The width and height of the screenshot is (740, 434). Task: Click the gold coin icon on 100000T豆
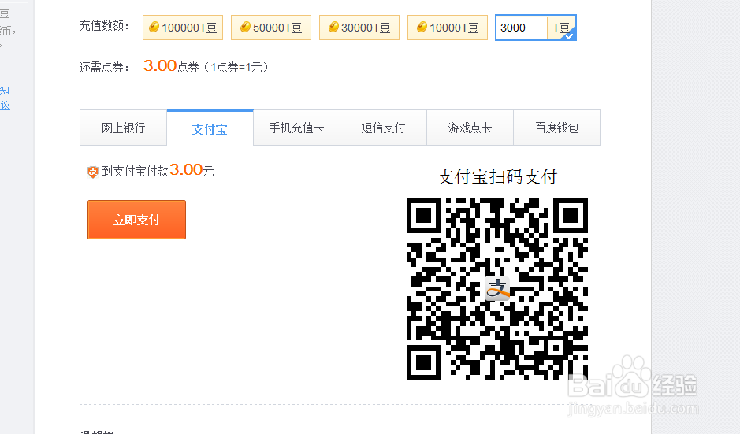[154, 27]
